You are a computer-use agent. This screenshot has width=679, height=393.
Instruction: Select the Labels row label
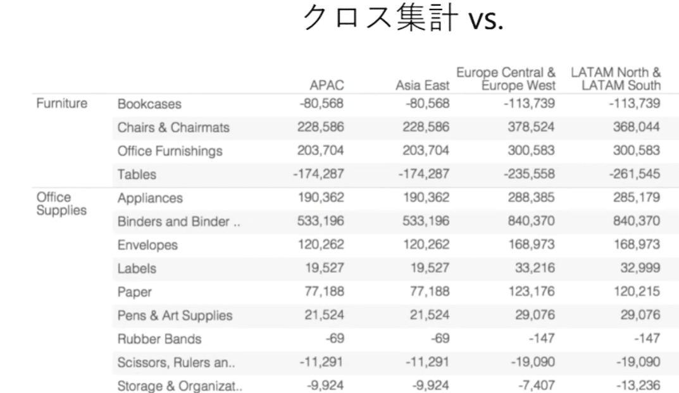137,268
